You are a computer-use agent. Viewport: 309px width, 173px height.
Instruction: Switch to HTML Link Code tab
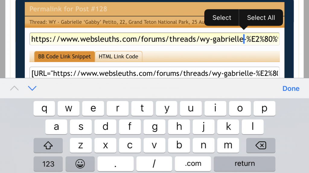coord(118,57)
